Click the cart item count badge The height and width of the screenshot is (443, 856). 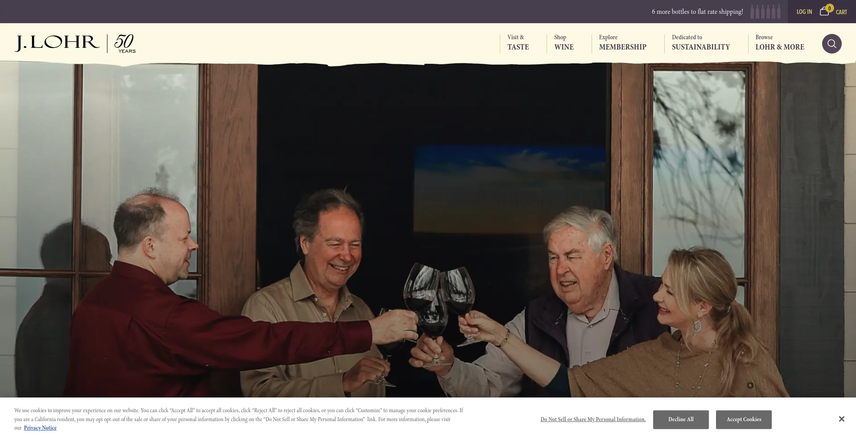pyautogui.click(x=829, y=8)
